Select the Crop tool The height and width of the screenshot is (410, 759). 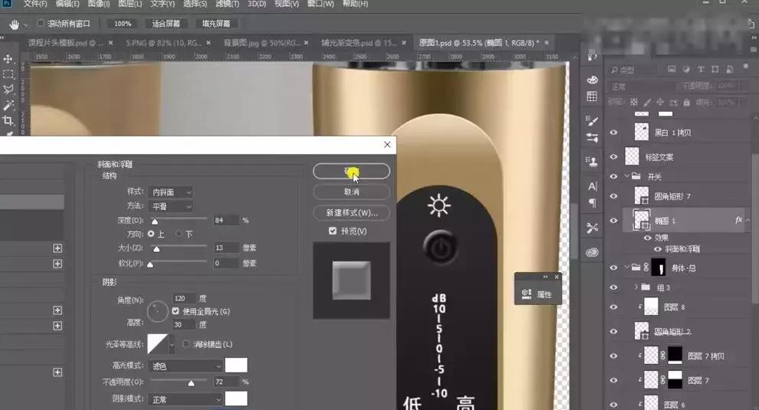8,120
